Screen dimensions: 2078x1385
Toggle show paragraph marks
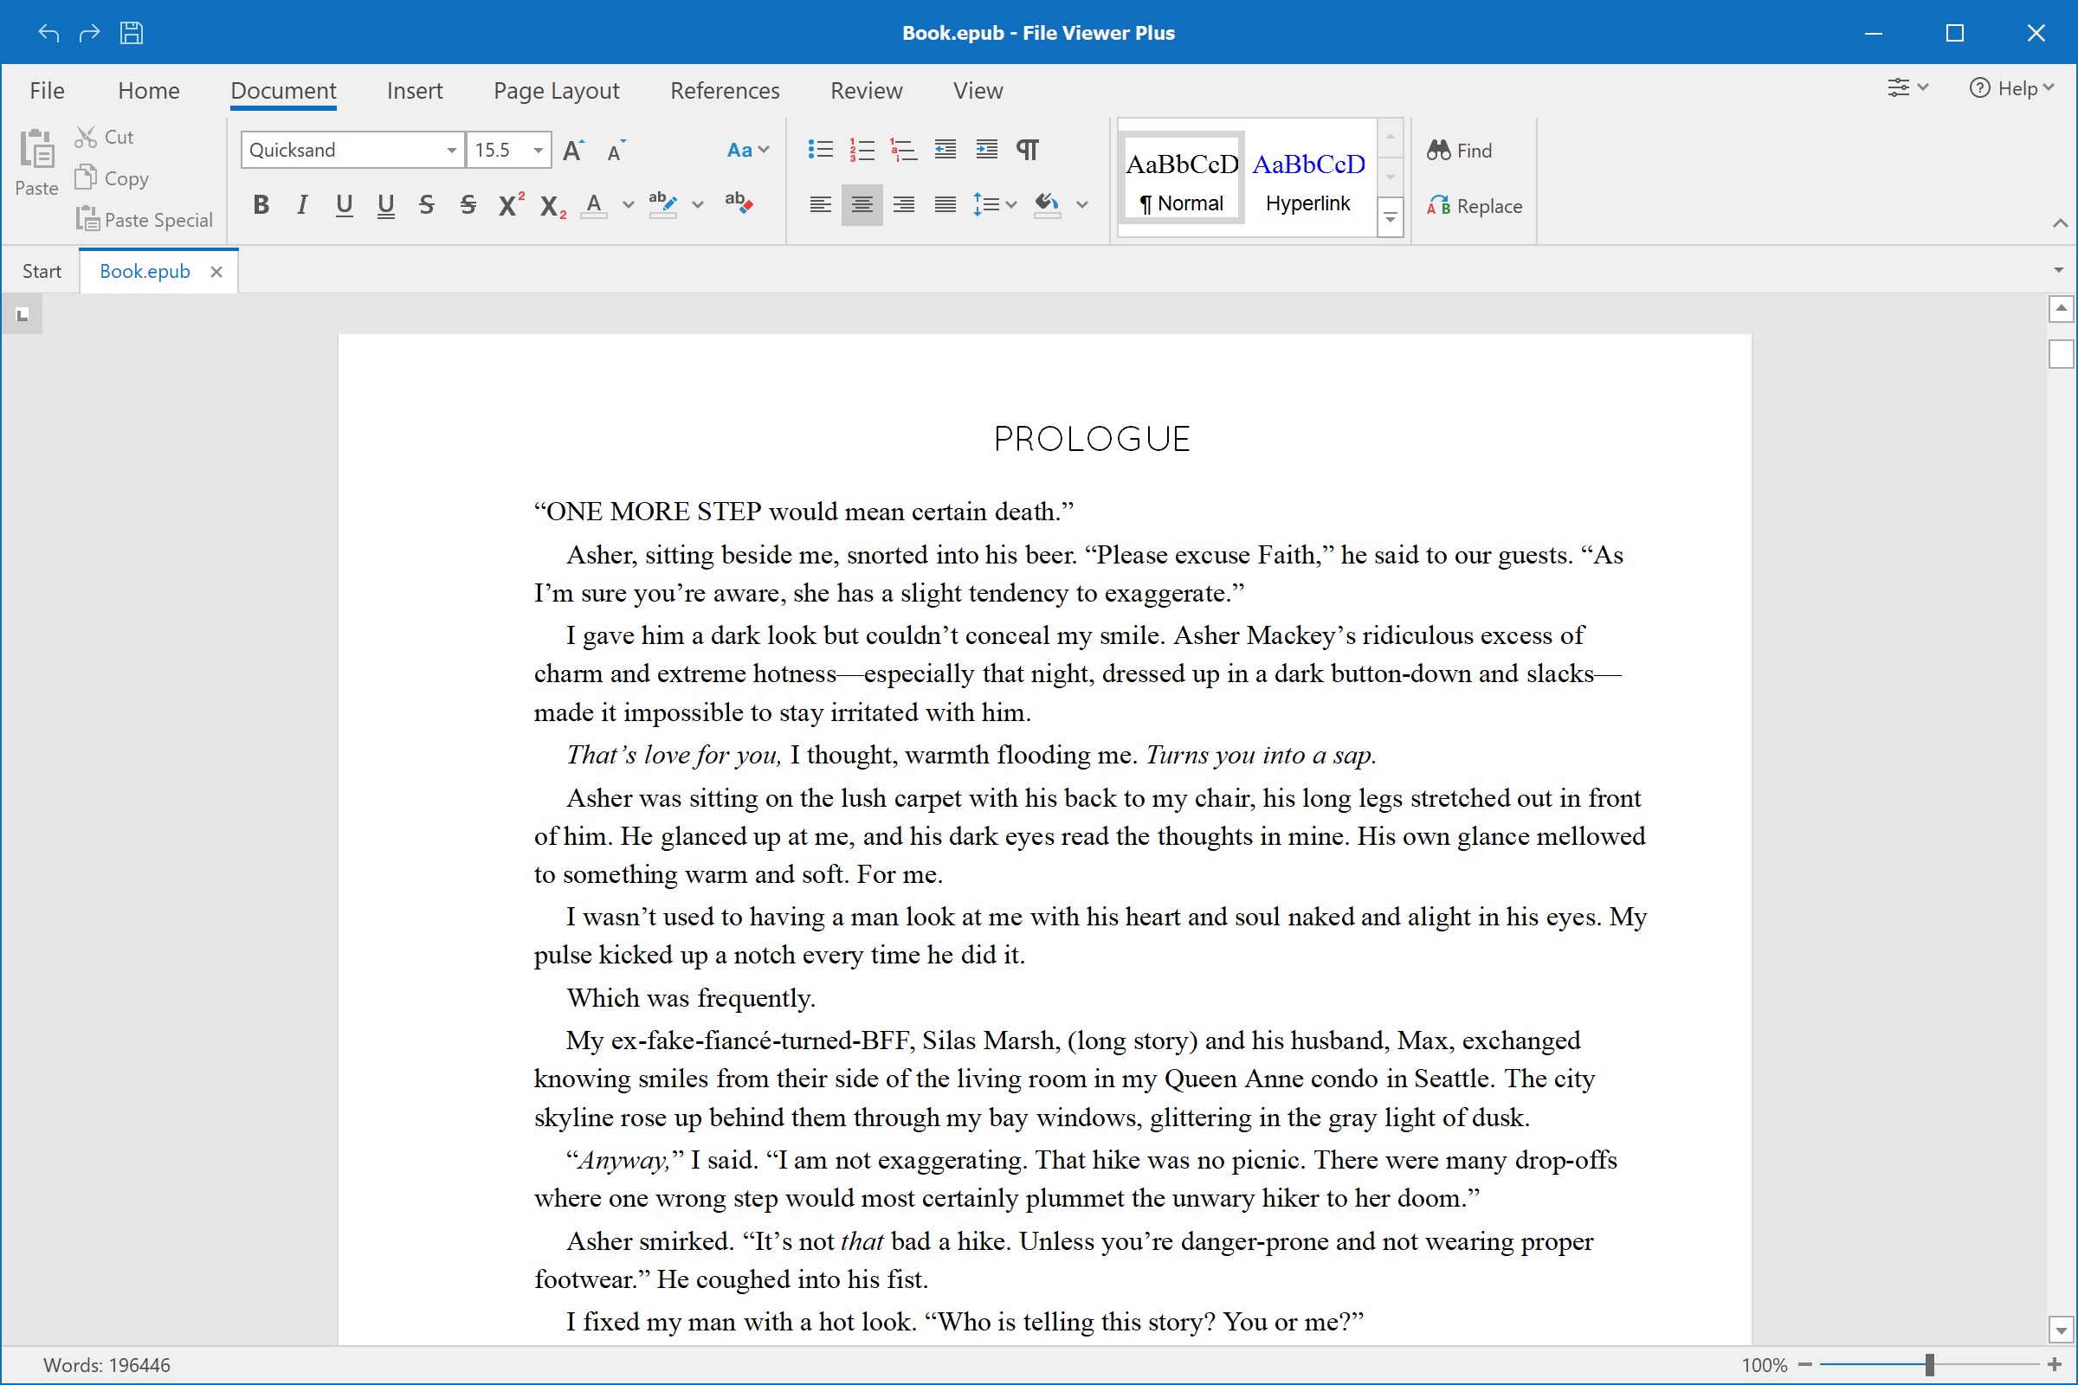pyautogui.click(x=1028, y=150)
